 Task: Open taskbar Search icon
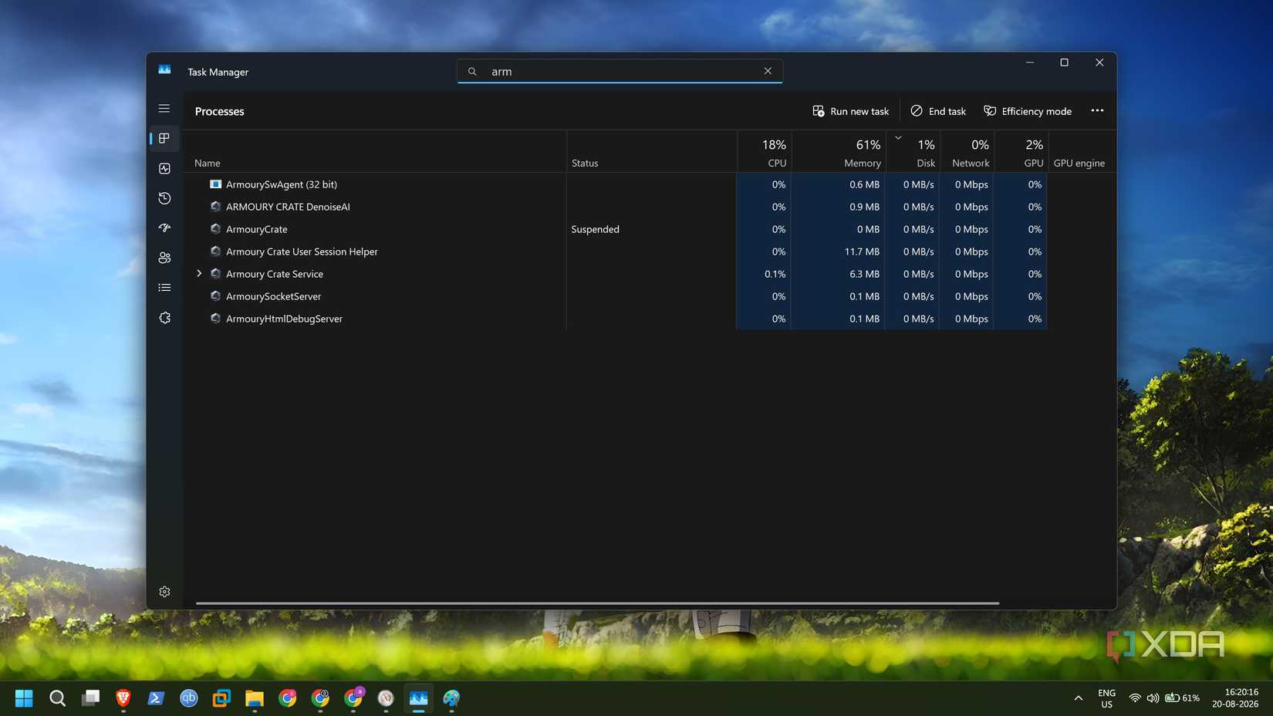(57, 698)
